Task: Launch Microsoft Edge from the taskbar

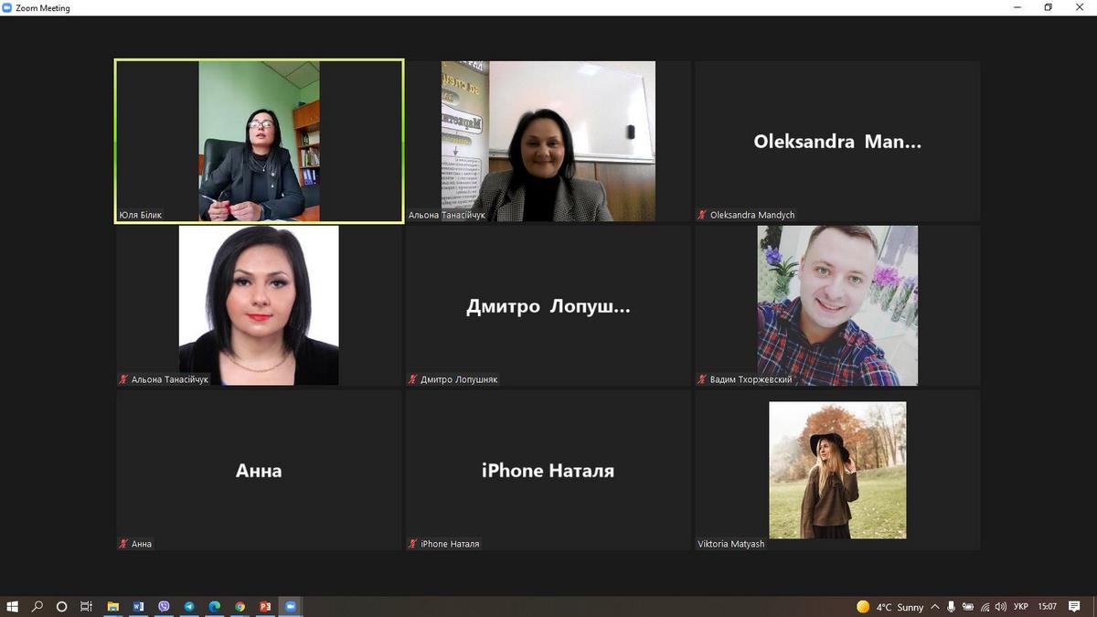Action: 215,606
